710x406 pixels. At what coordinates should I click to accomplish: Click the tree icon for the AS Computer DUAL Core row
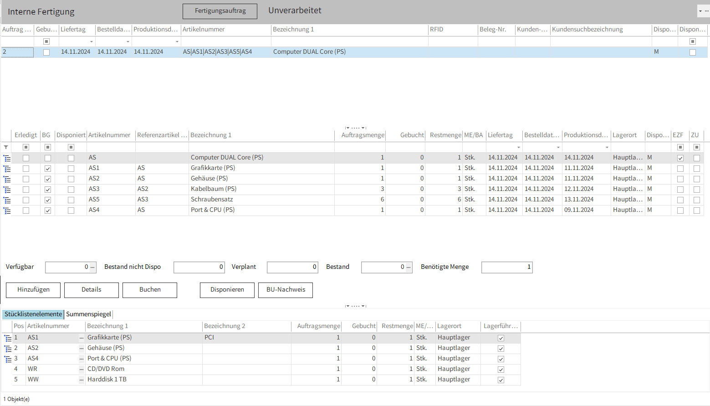(x=7, y=158)
